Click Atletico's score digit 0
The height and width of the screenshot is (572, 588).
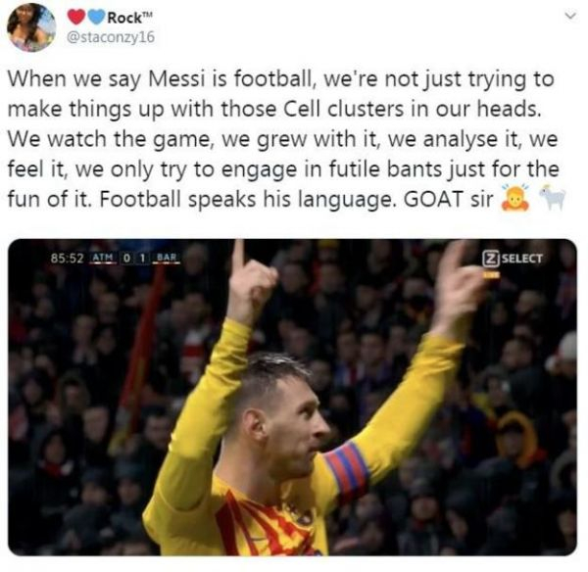coord(127,258)
